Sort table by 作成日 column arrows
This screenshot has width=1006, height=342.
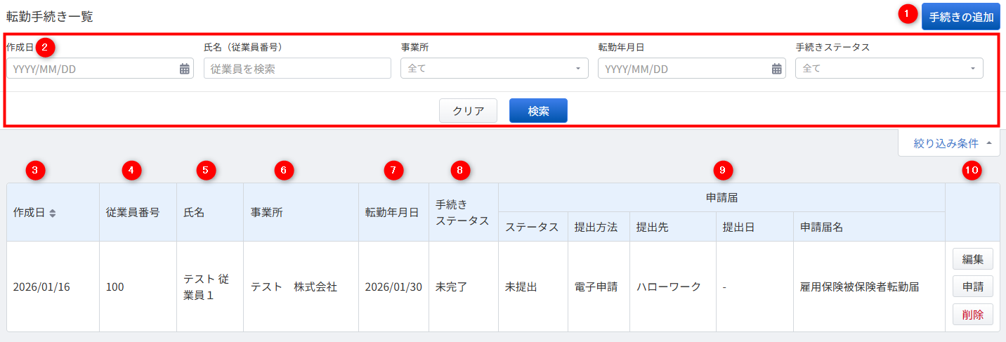coord(53,213)
